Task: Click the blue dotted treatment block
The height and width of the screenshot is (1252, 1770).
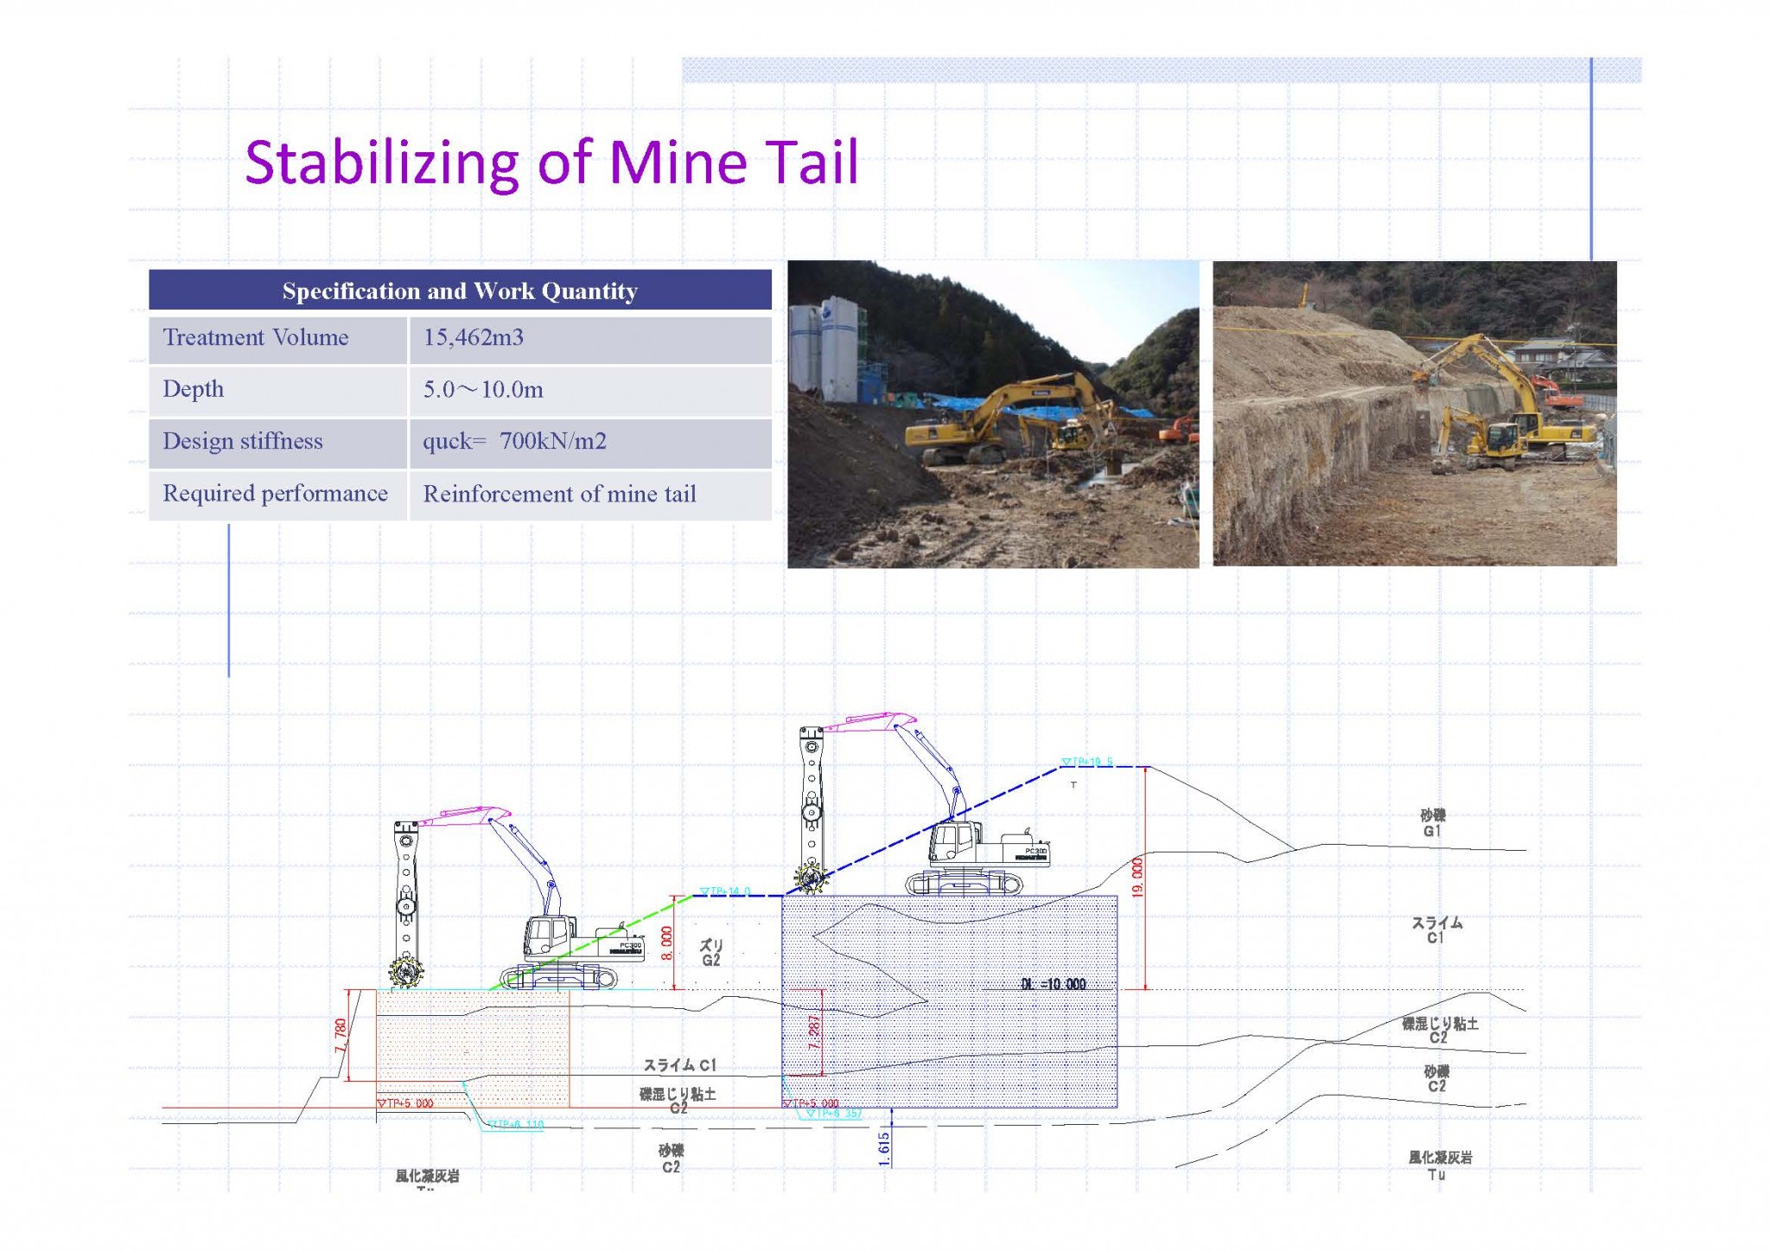Action: (949, 1001)
